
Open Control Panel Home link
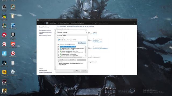[44, 27]
